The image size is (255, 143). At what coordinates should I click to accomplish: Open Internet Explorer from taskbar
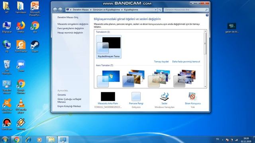28,139
